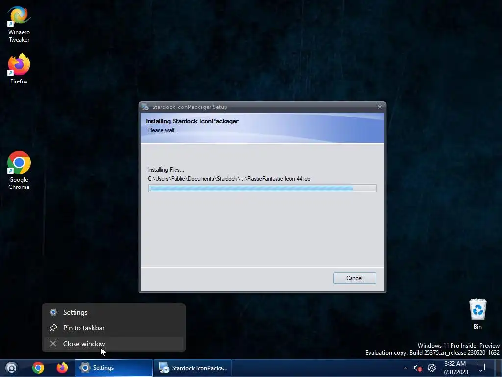This screenshot has height=377, width=502.
Task: Show hidden tray icons chevron
Action: [x=405, y=368]
